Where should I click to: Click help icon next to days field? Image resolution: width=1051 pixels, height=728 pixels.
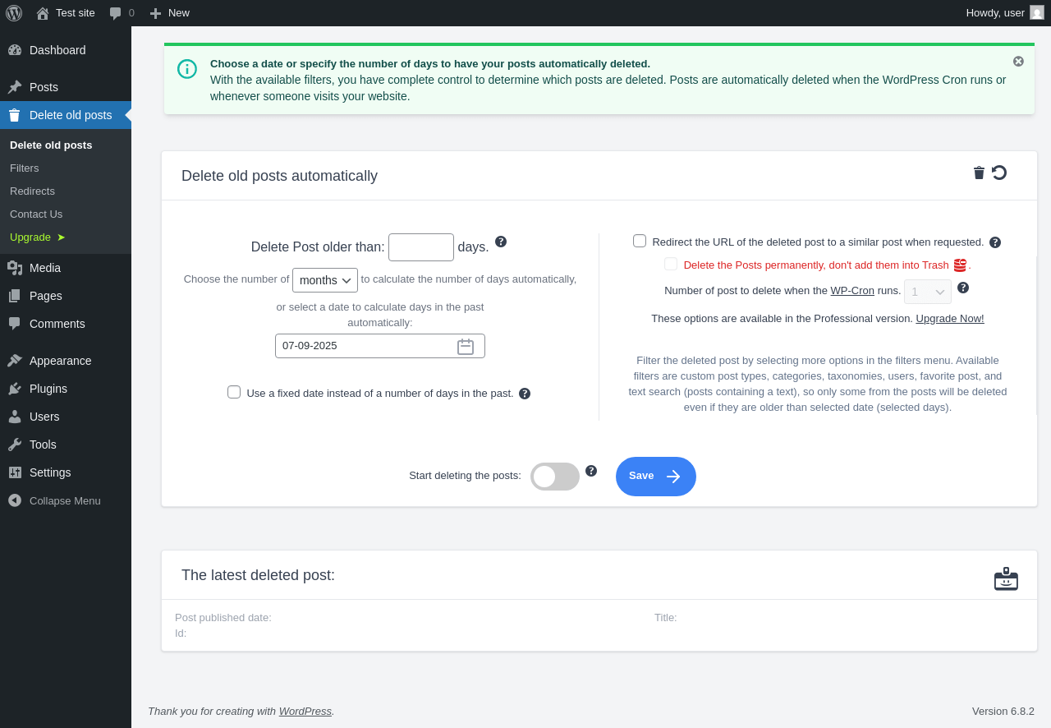[501, 242]
